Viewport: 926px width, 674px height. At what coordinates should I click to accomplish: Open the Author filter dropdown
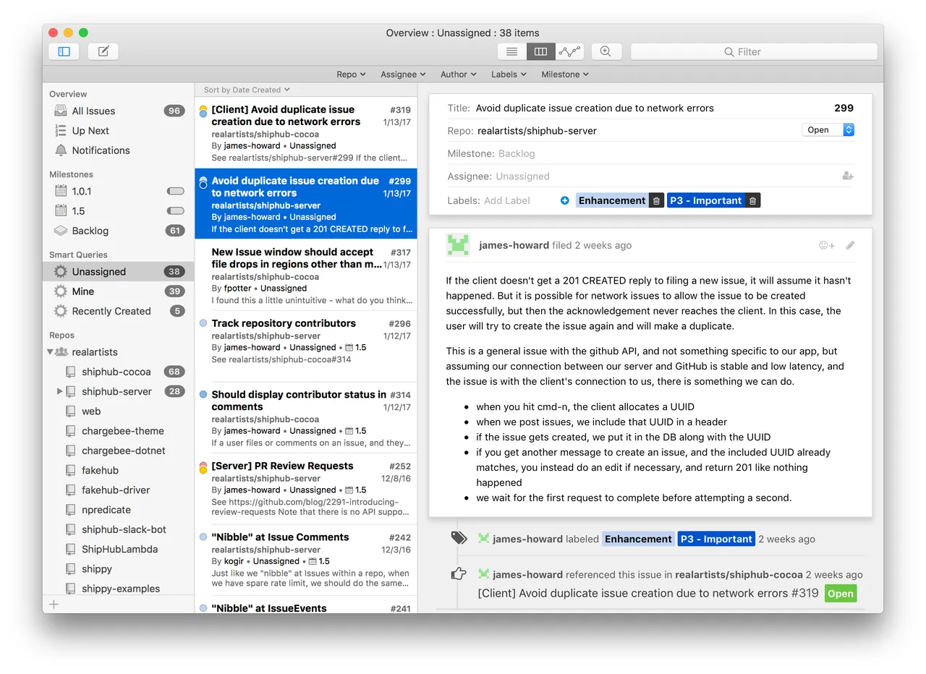459,74
